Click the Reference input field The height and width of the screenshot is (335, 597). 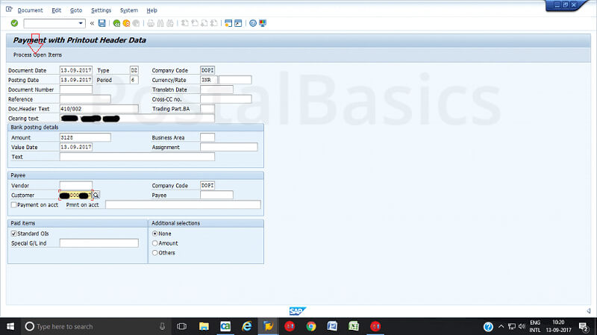click(x=84, y=99)
